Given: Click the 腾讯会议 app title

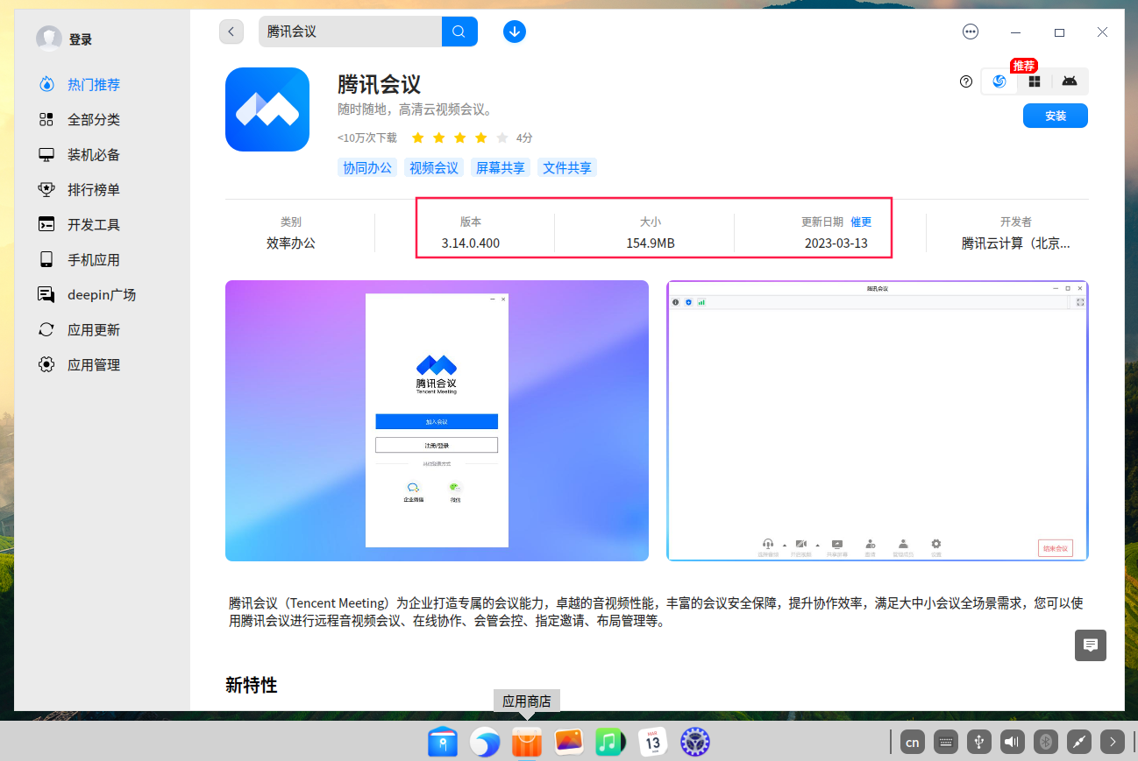Looking at the screenshot, I should coord(380,85).
